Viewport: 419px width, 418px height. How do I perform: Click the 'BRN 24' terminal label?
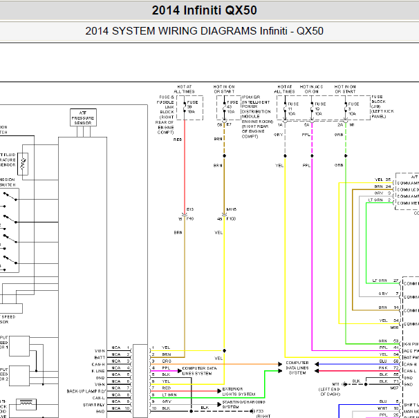tap(382, 187)
